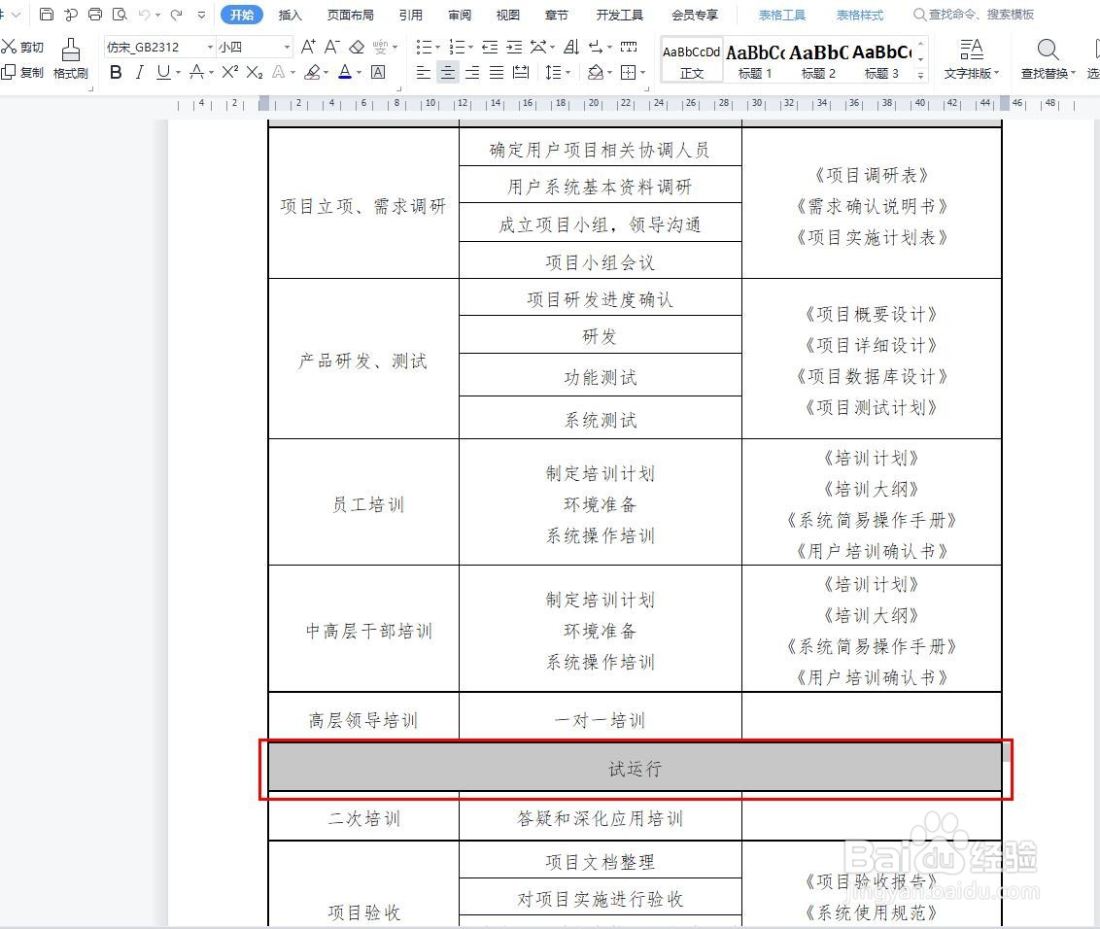1100x929 pixels.
Task: Click the Increase Font Size icon
Action: click(x=306, y=47)
